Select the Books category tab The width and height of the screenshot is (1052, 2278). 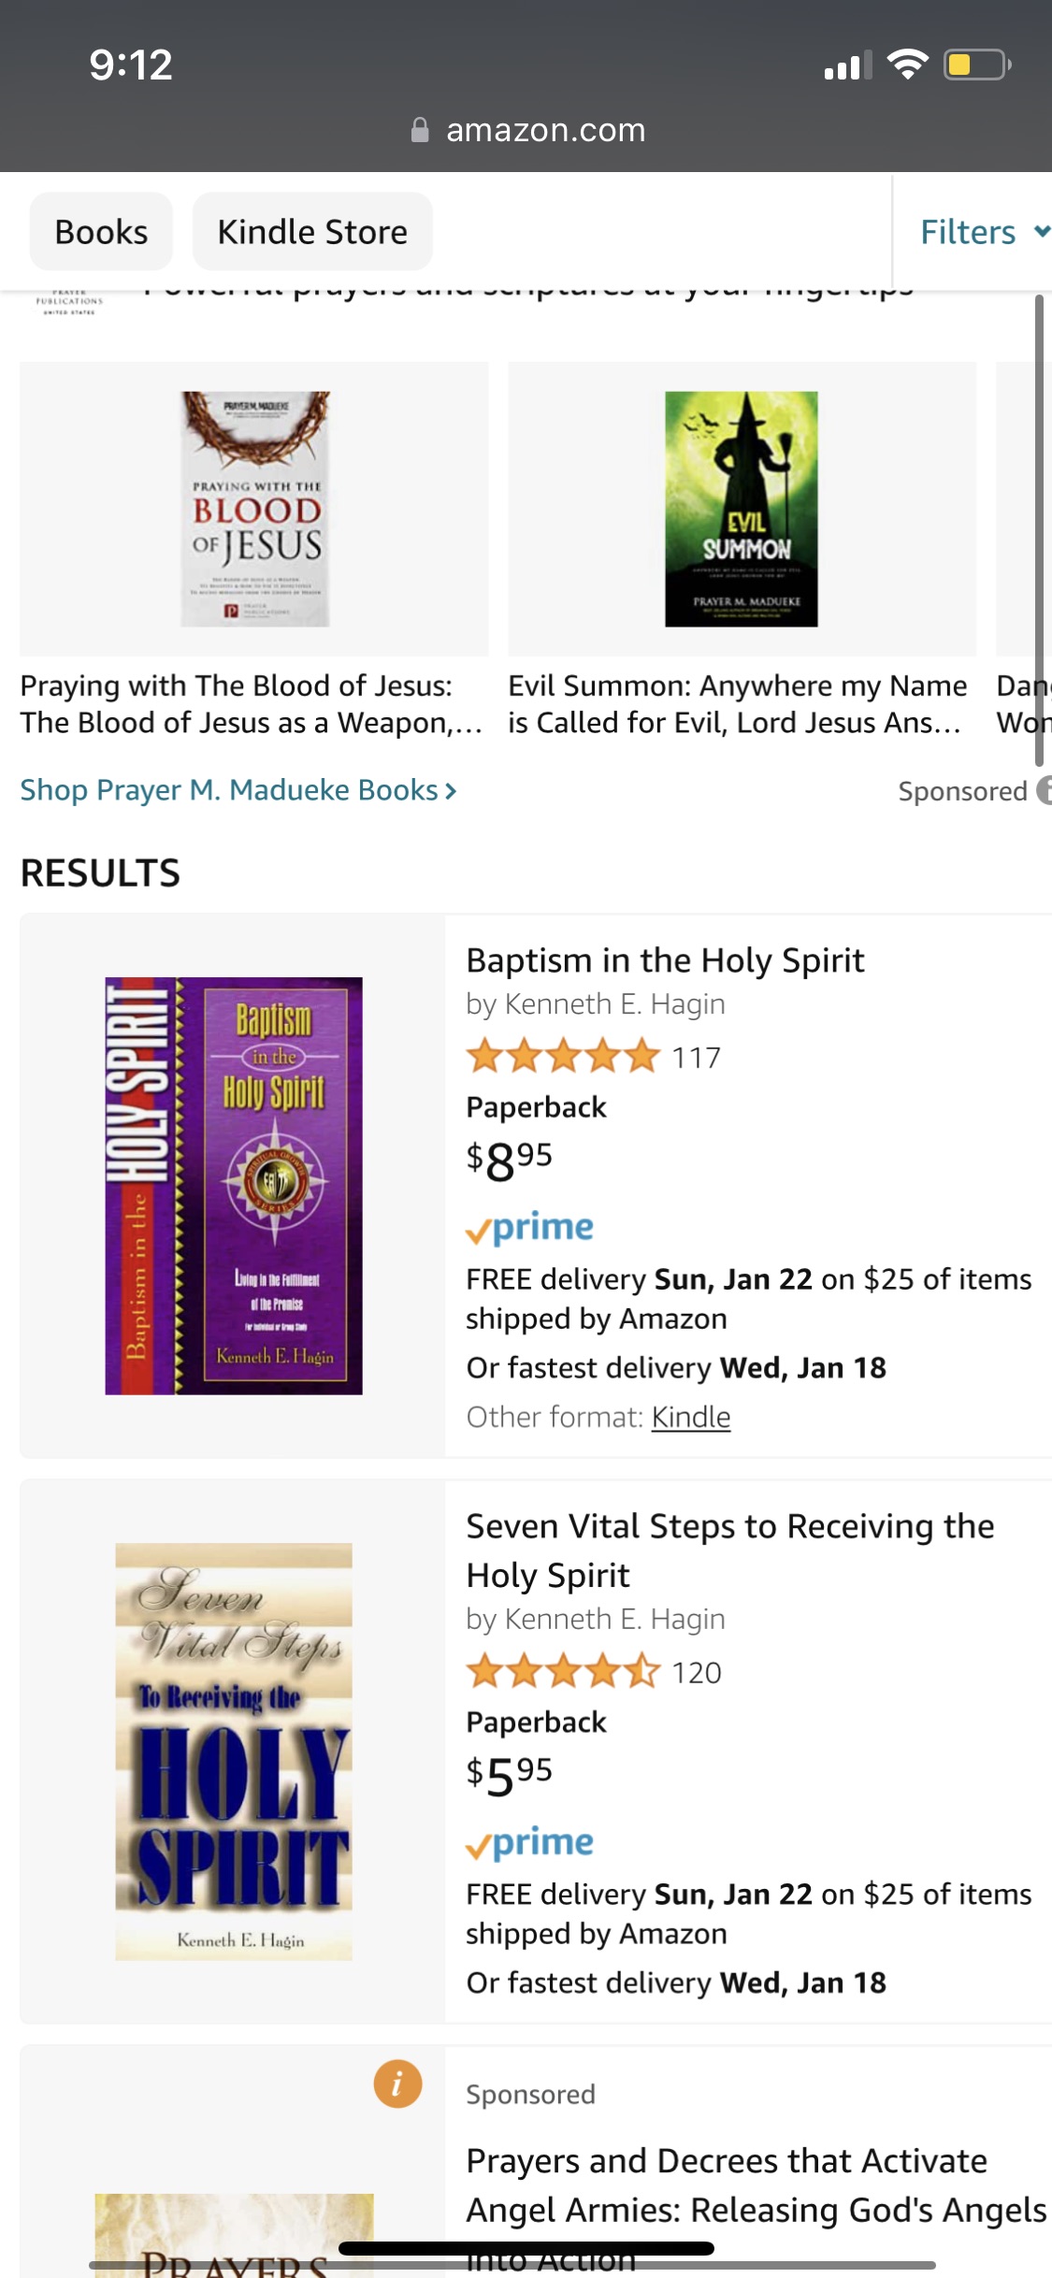point(101,232)
